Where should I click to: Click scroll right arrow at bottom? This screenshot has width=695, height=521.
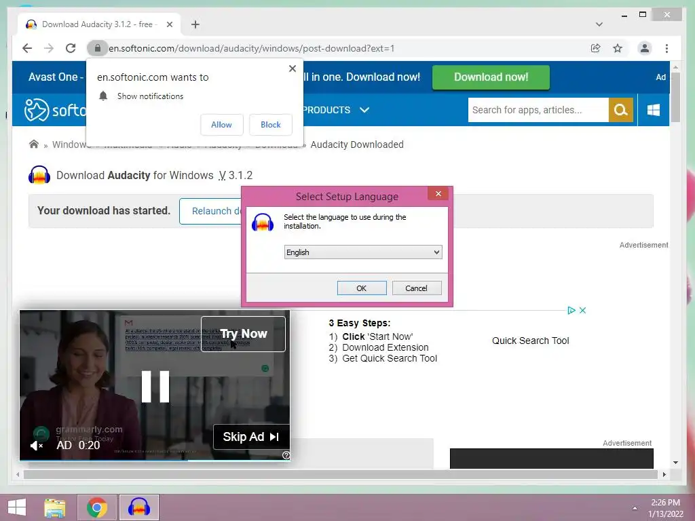(x=664, y=474)
